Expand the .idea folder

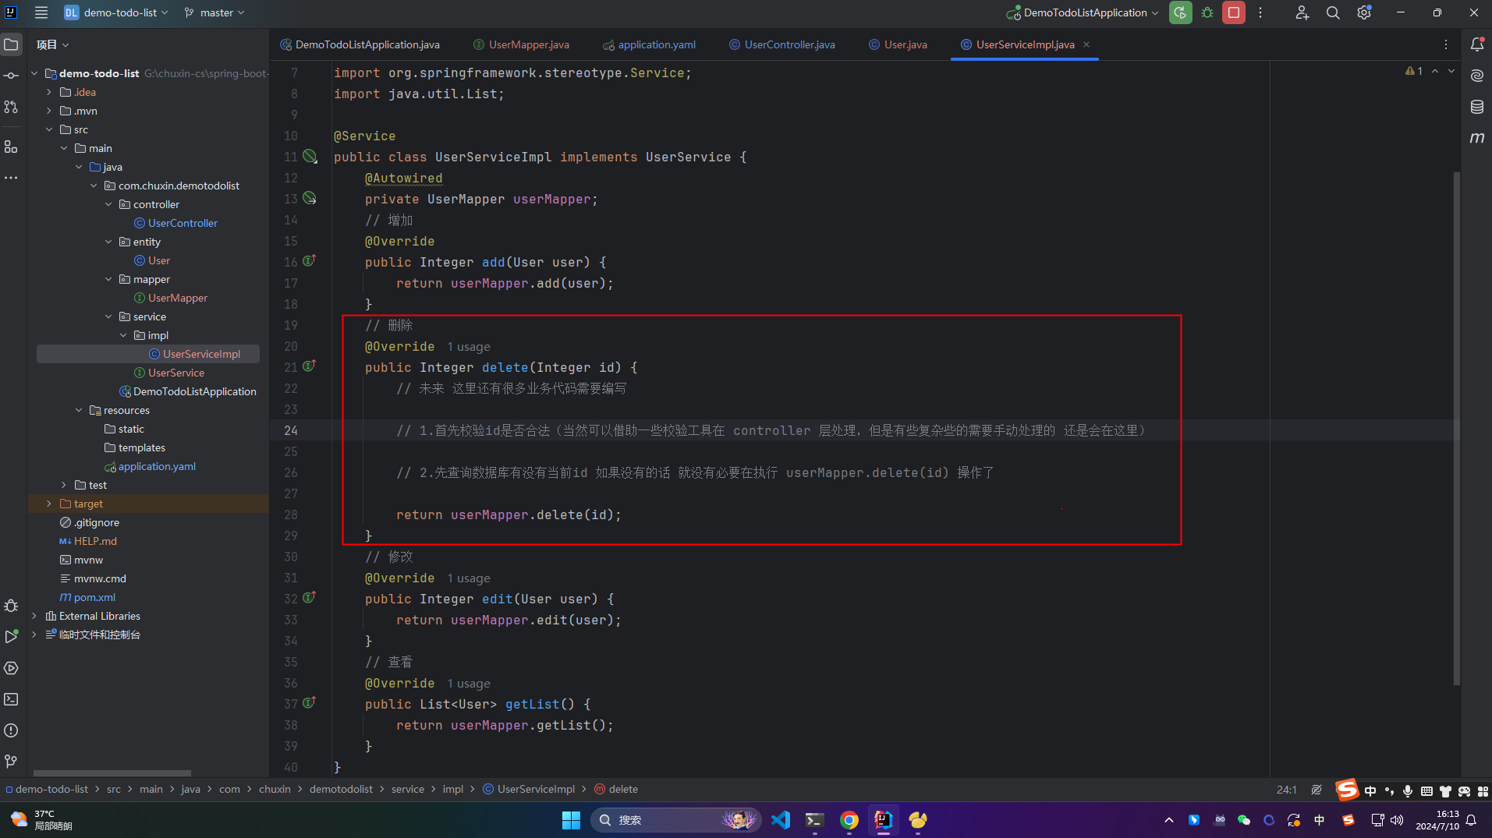[49, 92]
